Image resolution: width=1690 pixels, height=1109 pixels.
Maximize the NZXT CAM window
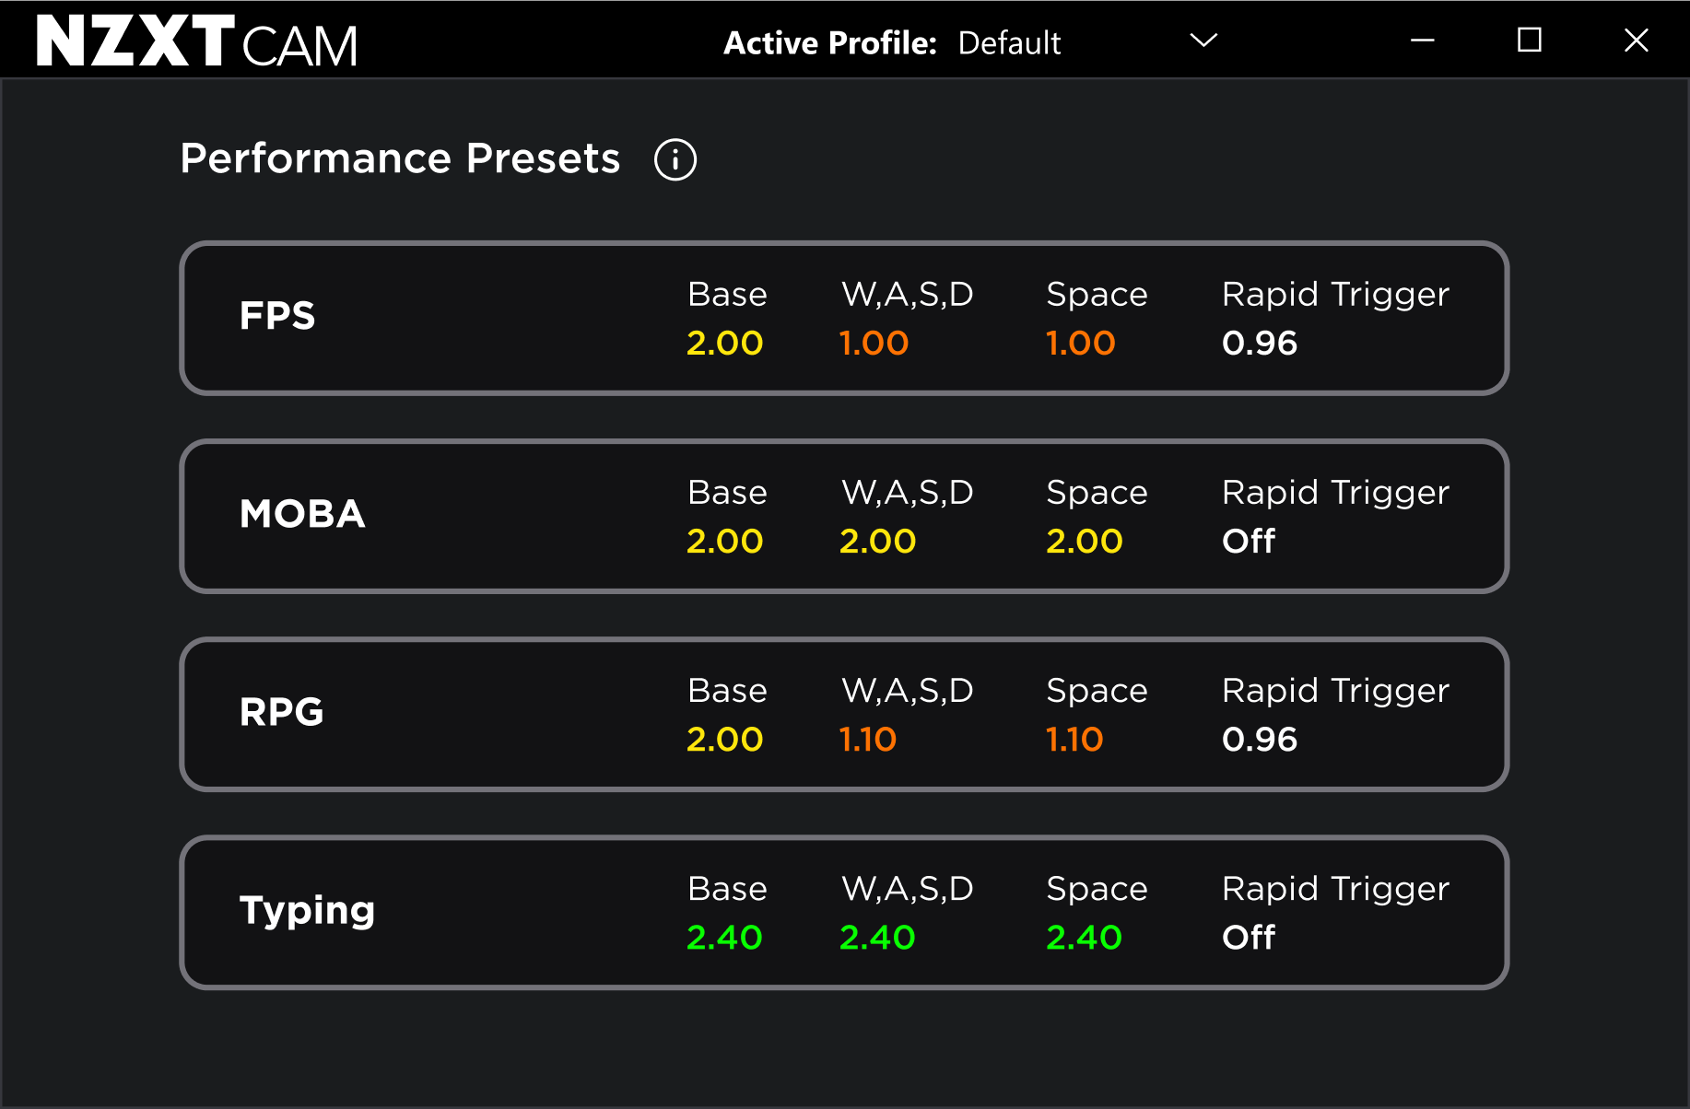[1530, 41]
